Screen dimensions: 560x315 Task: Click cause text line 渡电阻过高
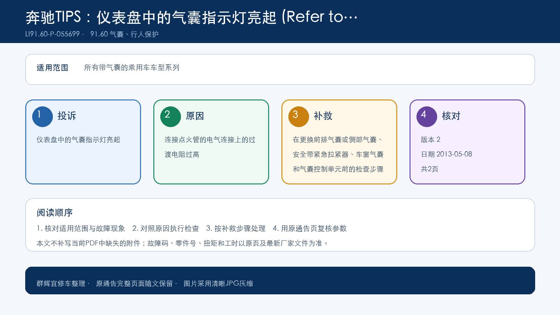(x=182, y=154)
